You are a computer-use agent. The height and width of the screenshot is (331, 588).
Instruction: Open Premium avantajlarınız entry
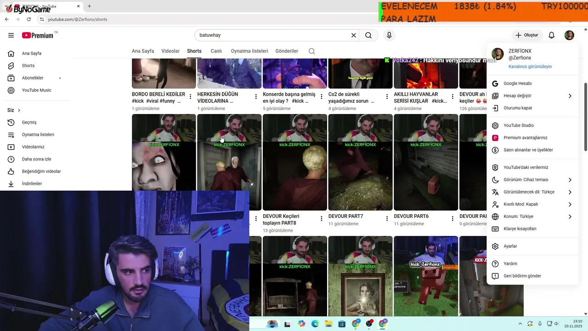pyautogui.click(x=532, y=137)
